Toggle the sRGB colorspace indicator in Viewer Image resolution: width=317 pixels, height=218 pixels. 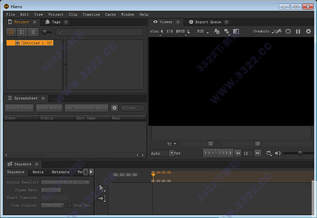[180, 31]
